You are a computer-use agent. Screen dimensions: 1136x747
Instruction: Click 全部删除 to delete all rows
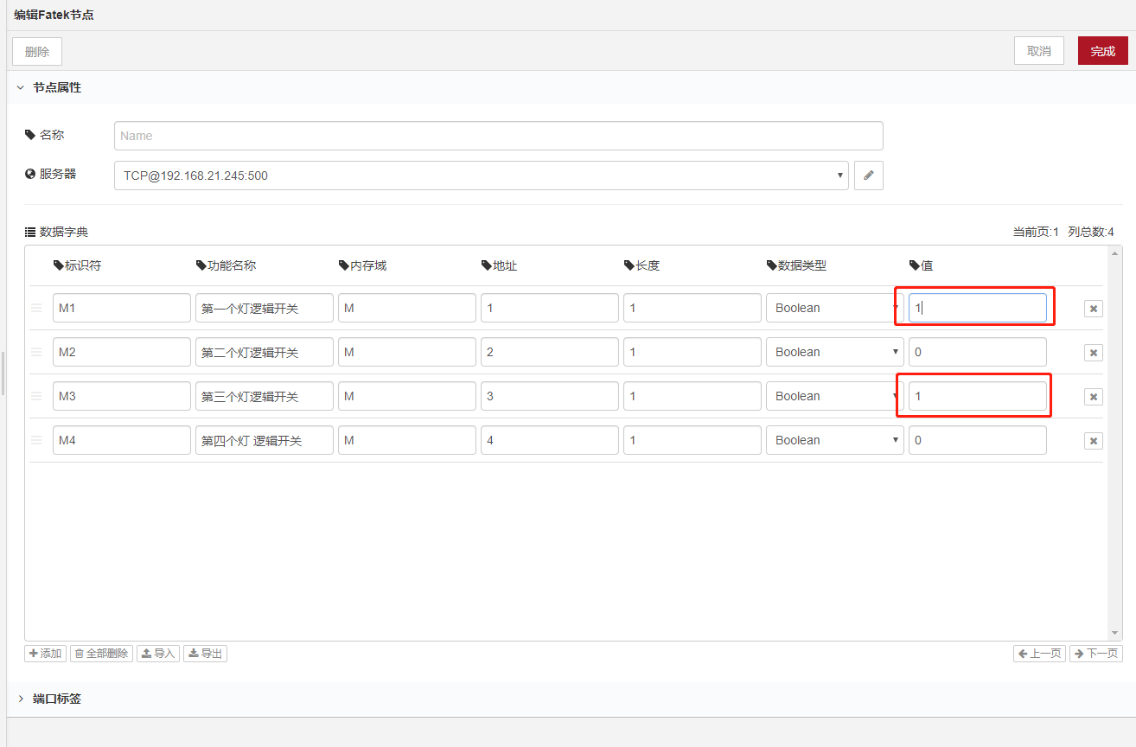click(101, 654)
